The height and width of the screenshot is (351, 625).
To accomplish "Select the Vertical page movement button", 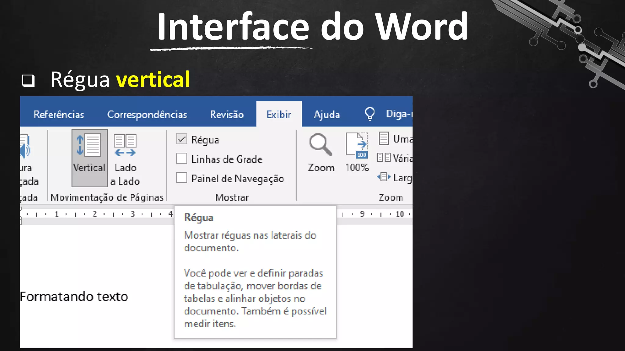I will pyautogui.click(x=89, y=158).
